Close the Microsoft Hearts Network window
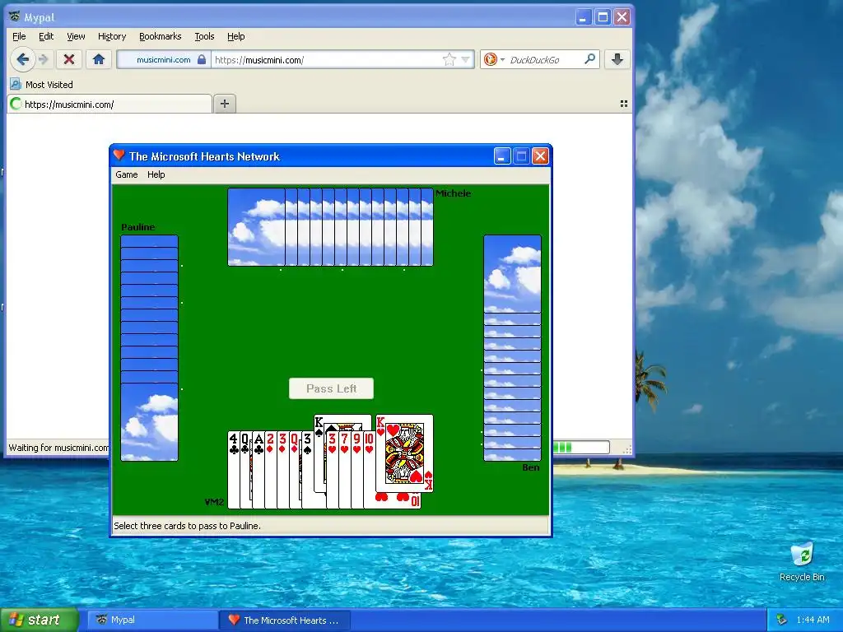843x632 pixels. point(540,156)
